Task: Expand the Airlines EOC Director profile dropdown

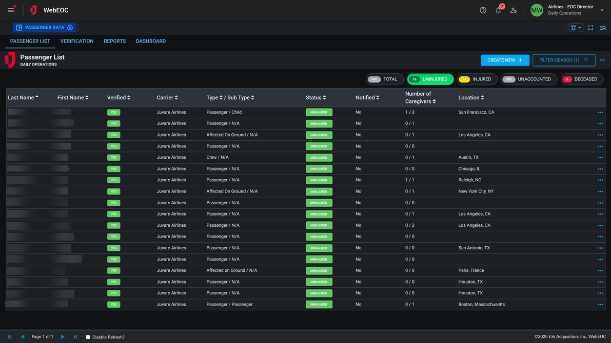Action: (x=601, y=10)
